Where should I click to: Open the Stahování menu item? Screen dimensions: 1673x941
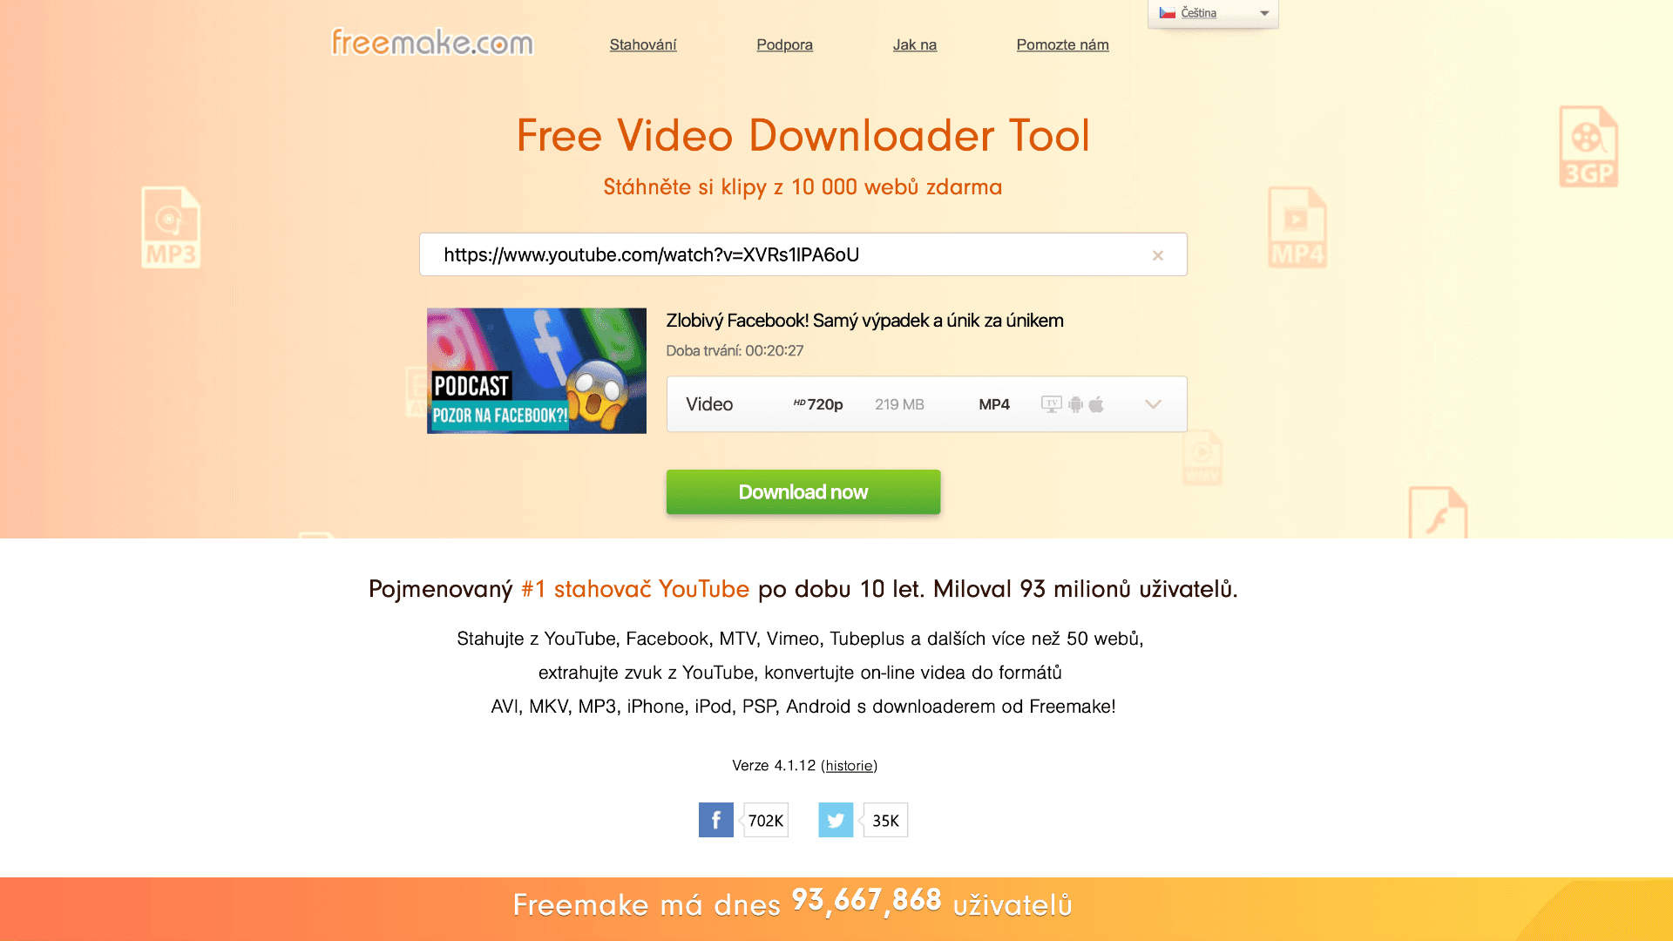pos(643,44)
